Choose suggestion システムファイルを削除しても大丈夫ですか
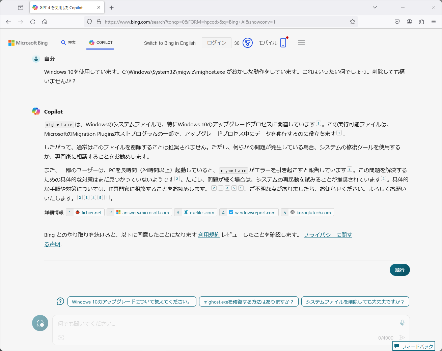 355,301
